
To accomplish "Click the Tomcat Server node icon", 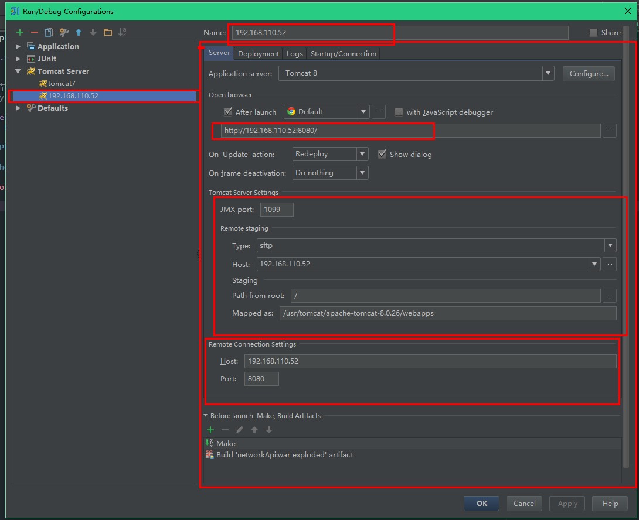I will [31, 71].
